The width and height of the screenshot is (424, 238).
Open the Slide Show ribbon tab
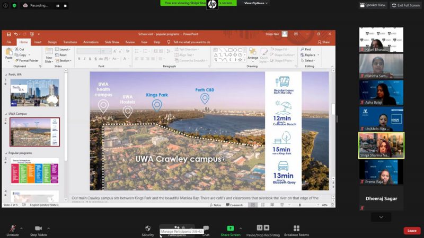(x=112, y=42)
